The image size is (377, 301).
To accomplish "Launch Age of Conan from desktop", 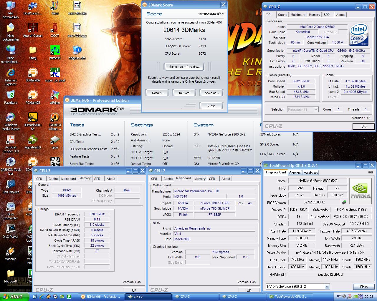I will tap(33, 30).
